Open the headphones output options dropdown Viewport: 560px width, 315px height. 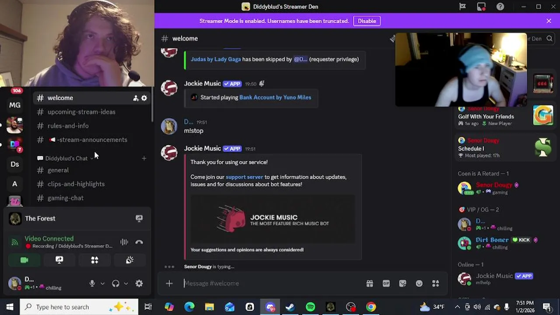click(126, 283)
